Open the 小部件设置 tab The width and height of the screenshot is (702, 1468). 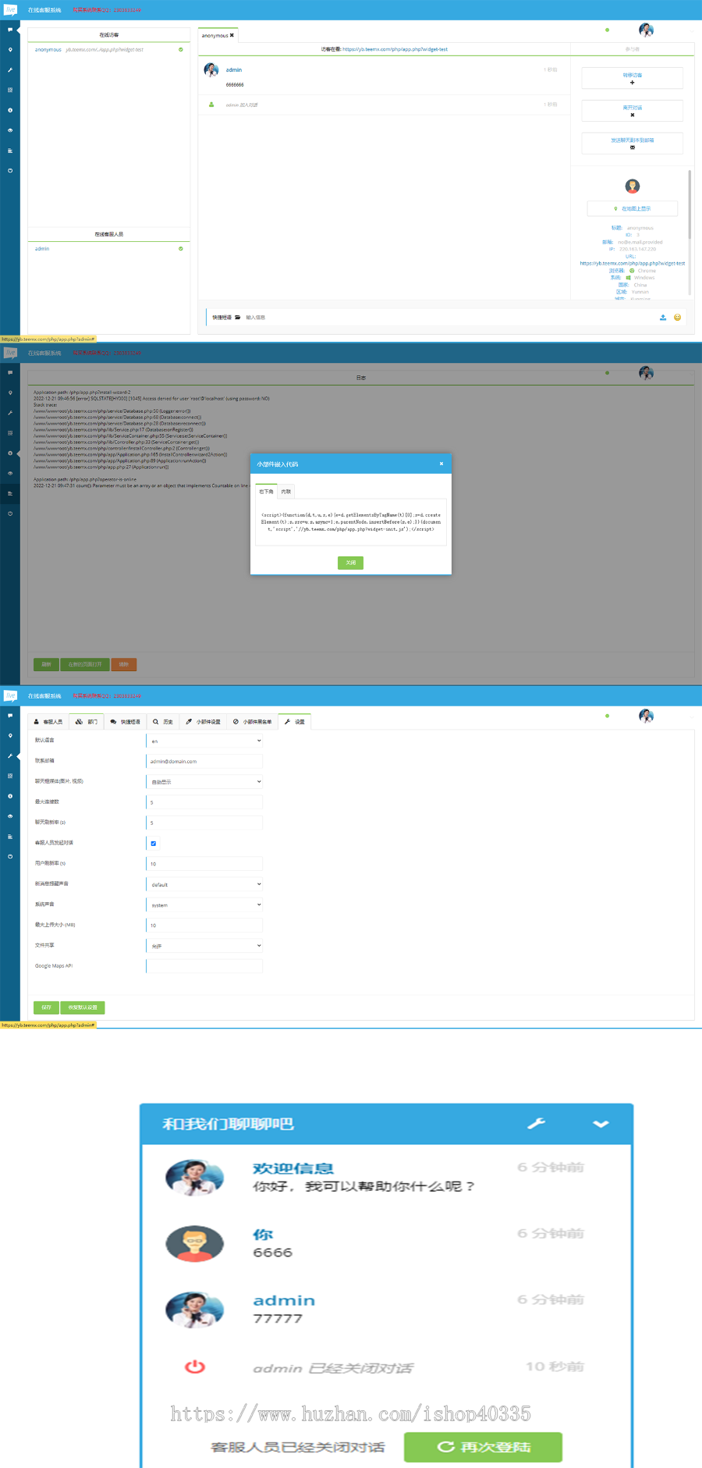pyautogui.click(x=203, y=722)
